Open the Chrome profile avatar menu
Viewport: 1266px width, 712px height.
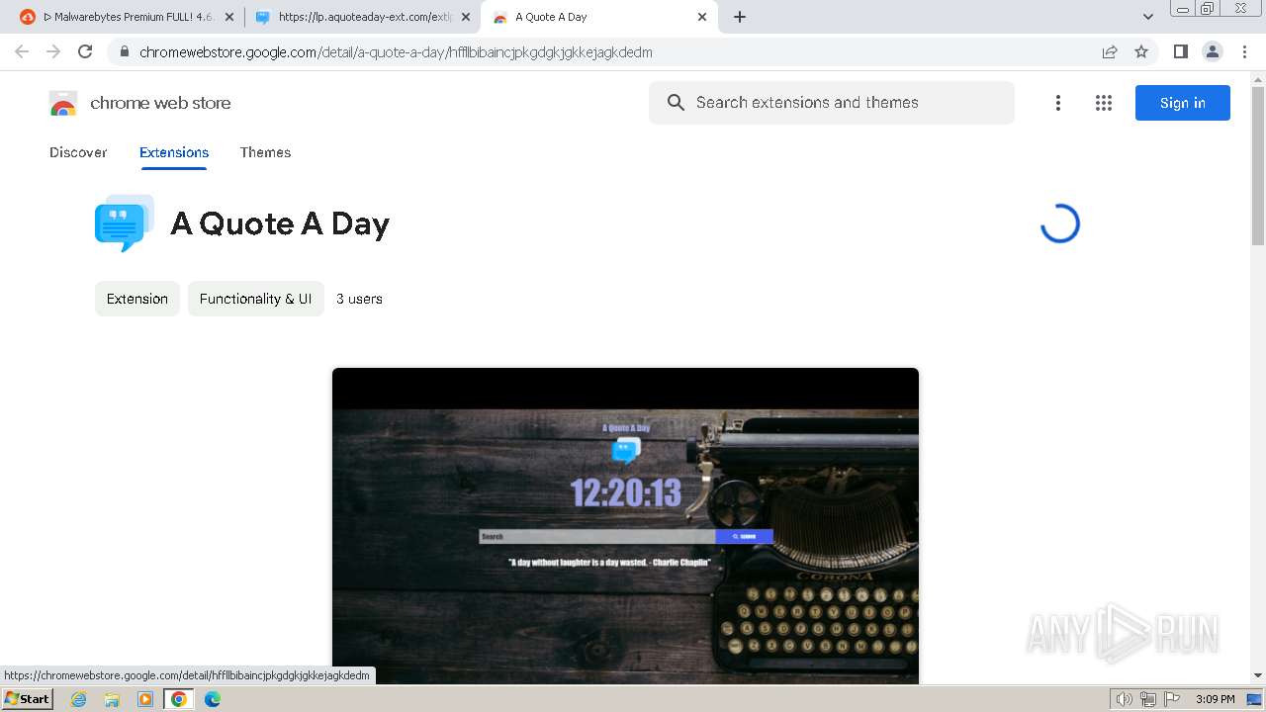pos(1212,51)
